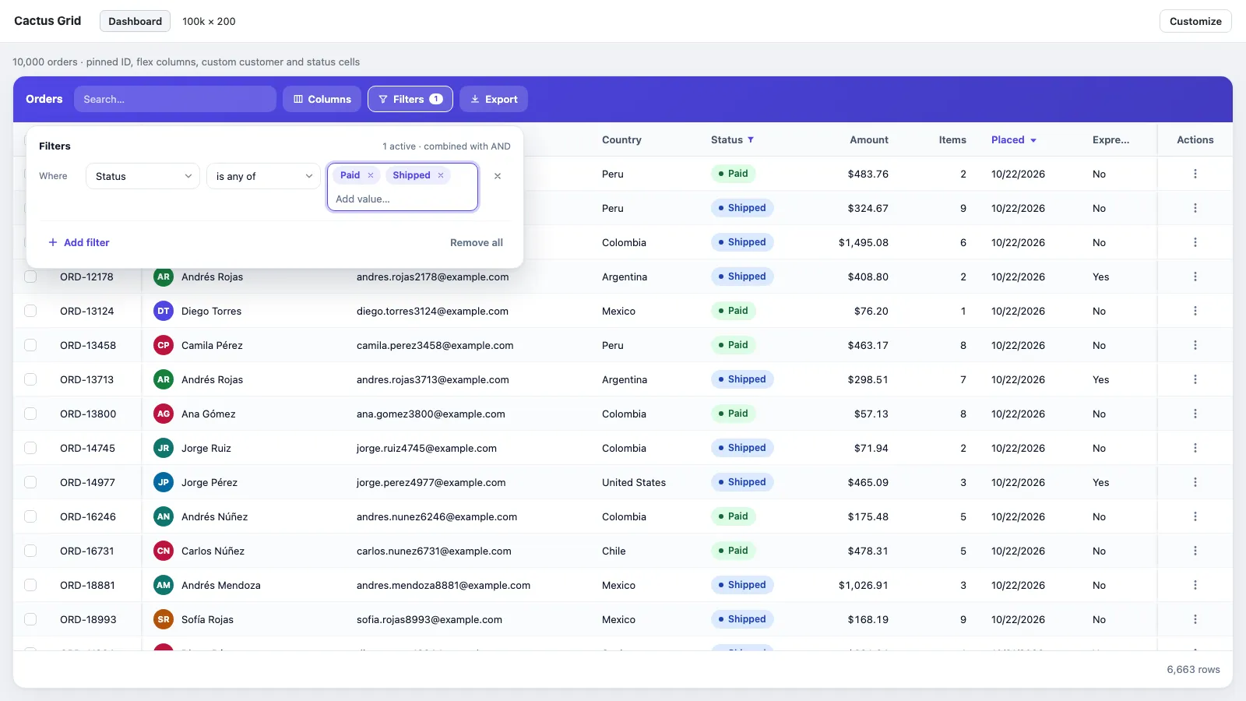Click the JP avatar of Jorge Pérez
Image resolution: width=1246 pixels, height=701 pixels.
point(164,482)
